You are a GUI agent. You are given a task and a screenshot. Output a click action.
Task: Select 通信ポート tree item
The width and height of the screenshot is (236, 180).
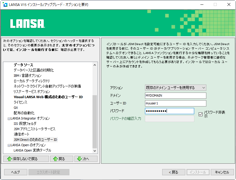click(x=21, y=134)
